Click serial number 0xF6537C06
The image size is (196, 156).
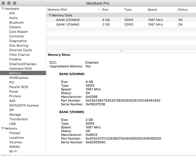(x=95, y=104)
